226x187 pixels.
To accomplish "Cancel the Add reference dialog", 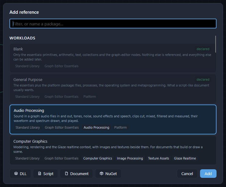I will tap(187, 174).
